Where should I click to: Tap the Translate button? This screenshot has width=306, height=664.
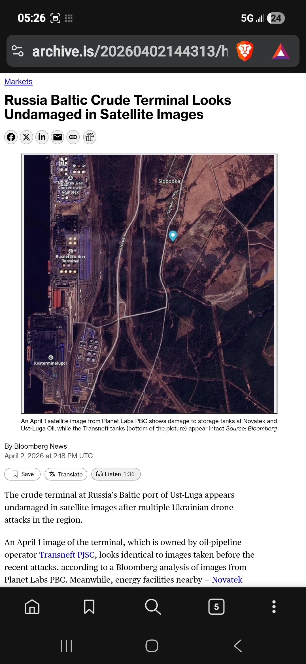66,474
